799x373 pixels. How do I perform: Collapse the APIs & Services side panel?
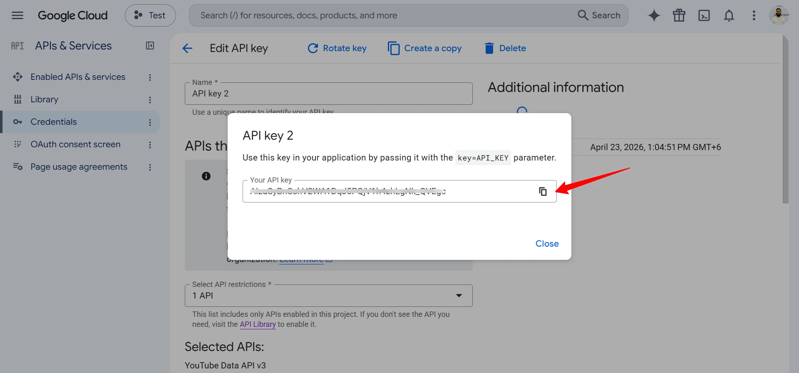click(x=150, y=46)
